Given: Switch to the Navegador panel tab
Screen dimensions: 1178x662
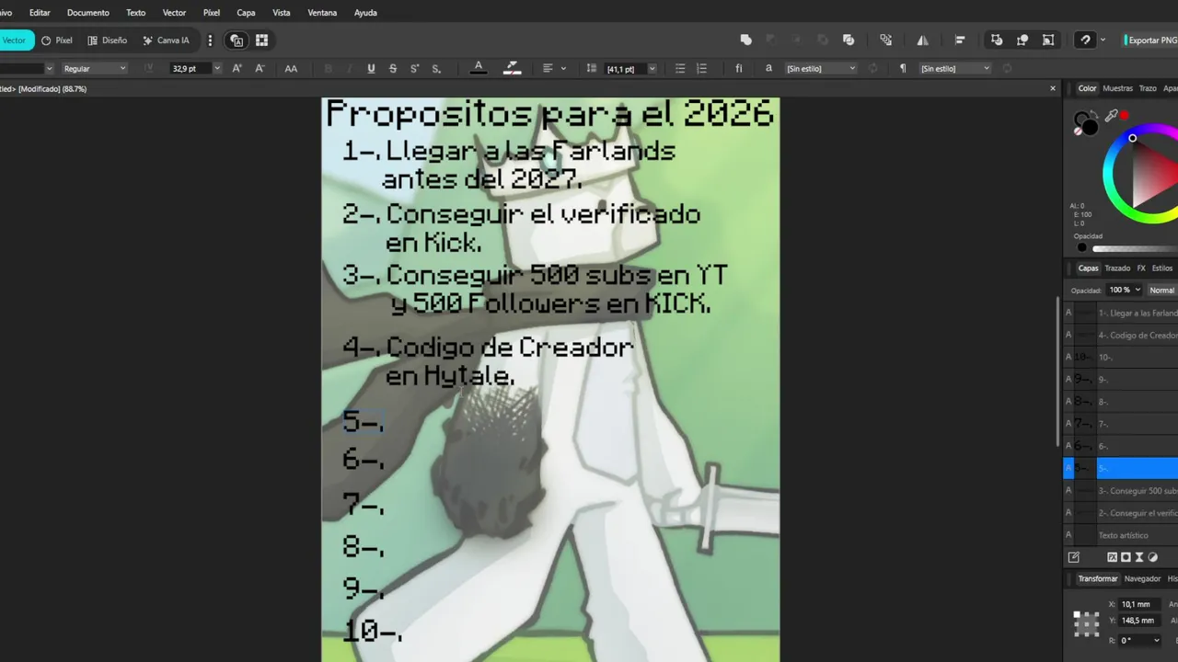Looking at the screenshot, I should [x=1142, y=579].
